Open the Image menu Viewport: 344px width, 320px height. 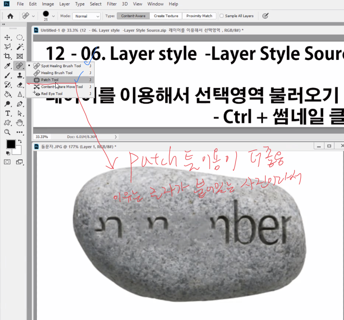click(x=48, y=4)
